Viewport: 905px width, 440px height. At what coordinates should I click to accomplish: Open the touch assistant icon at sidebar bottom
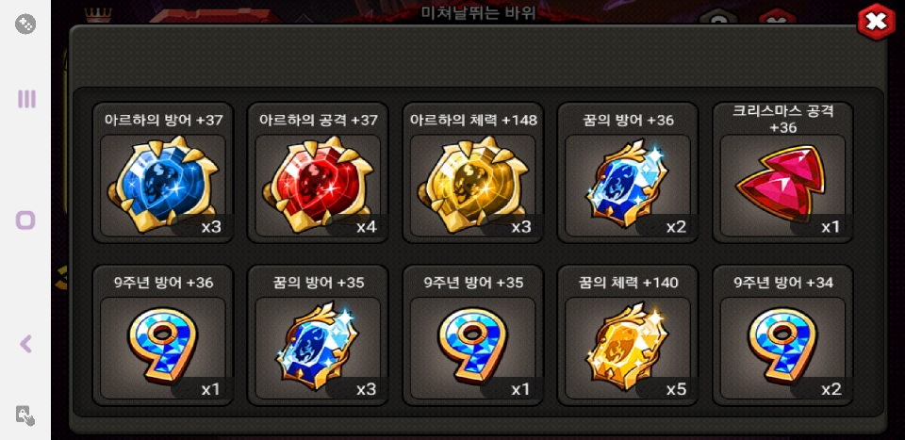tap(25, 416)
